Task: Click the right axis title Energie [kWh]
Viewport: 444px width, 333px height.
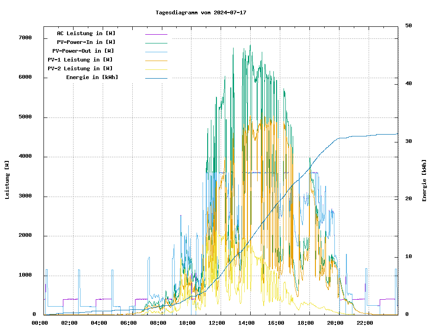Action: 424,180
